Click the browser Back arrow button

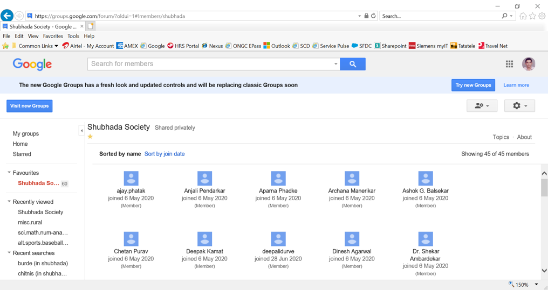pyautogui.click(x=7, y=16)
